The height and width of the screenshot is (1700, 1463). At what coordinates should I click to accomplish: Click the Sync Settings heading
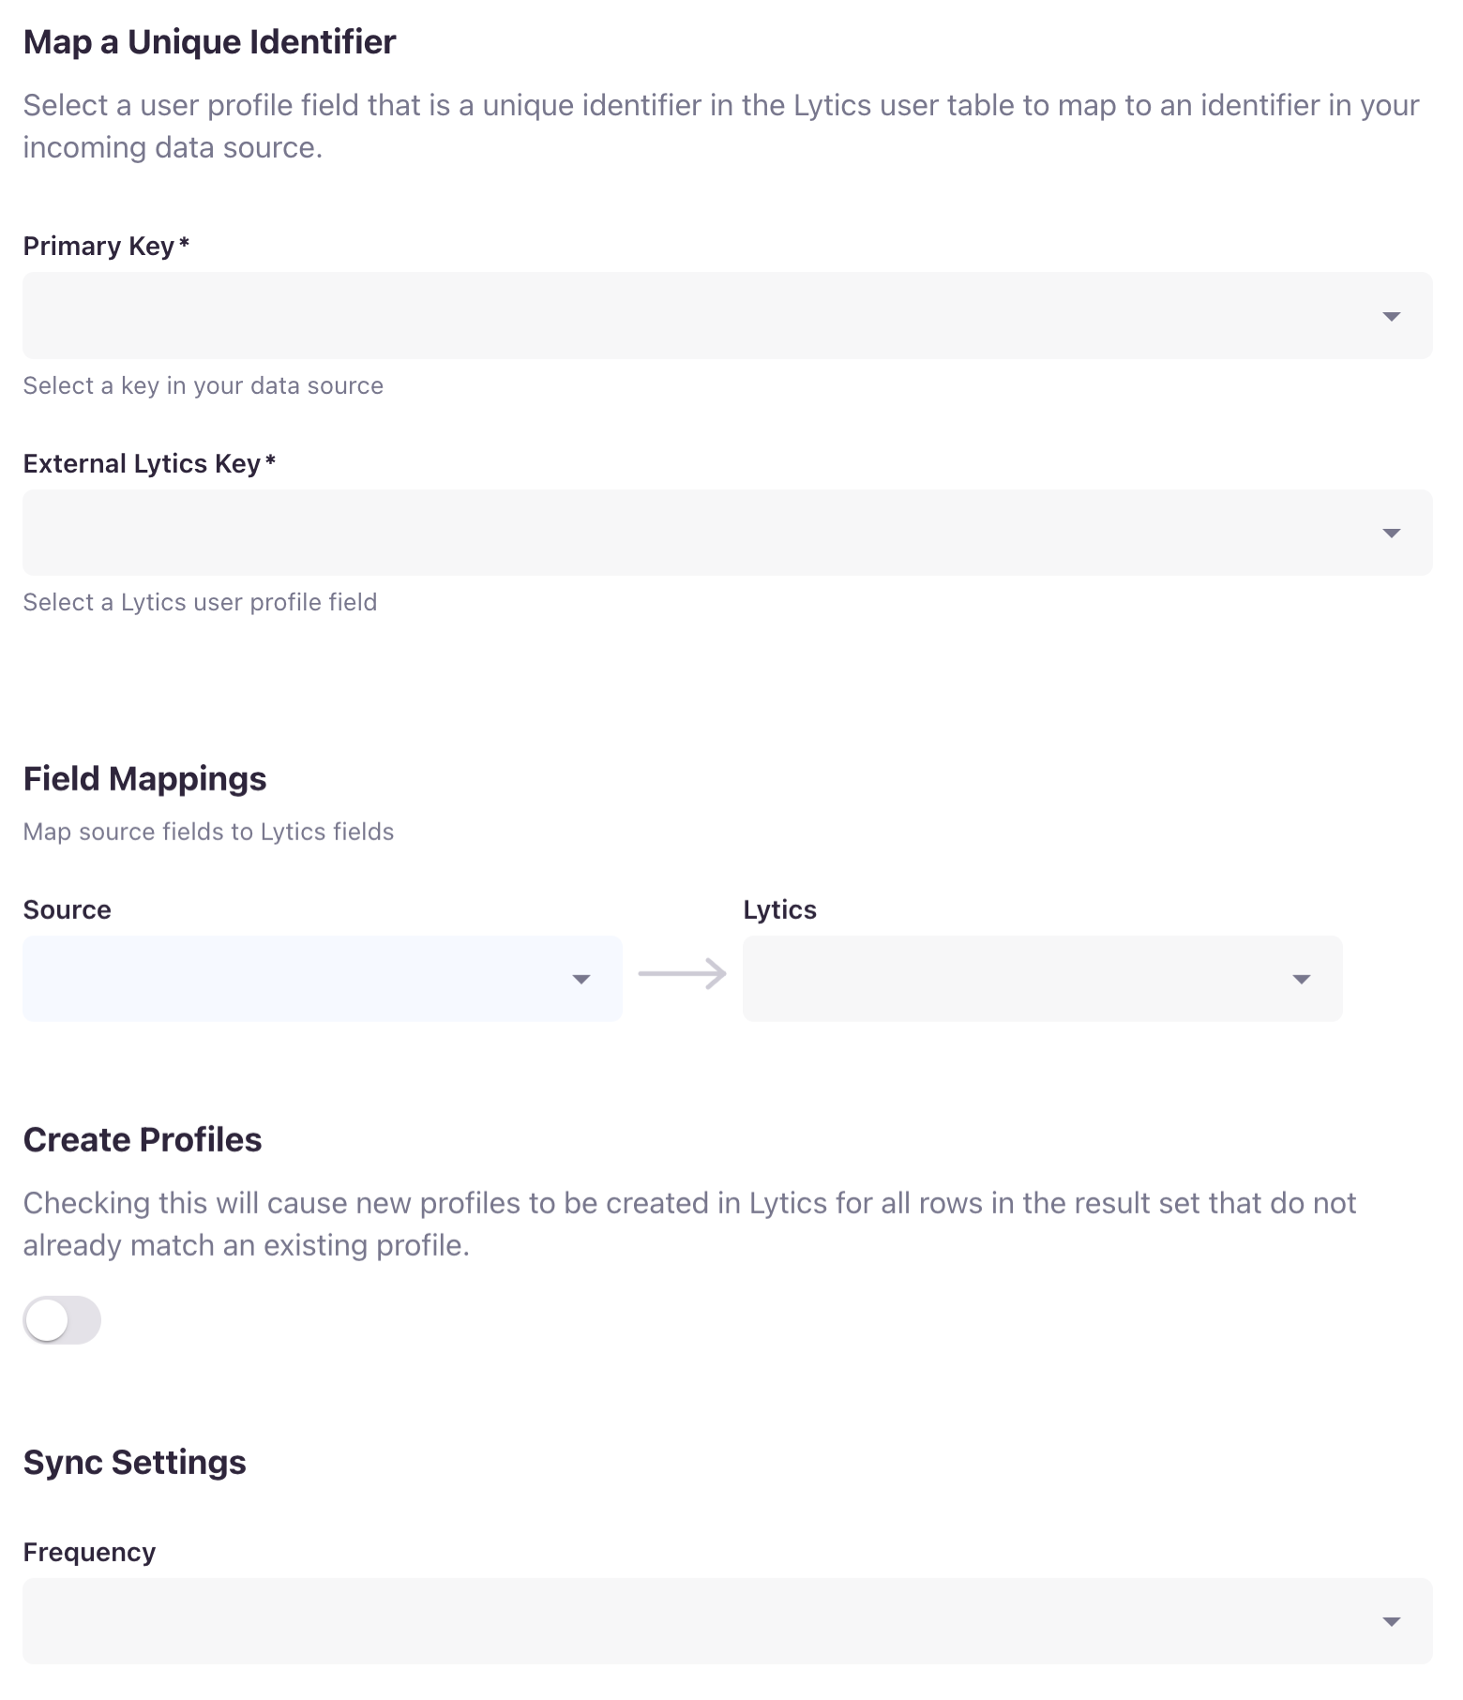coord(134,1463)
